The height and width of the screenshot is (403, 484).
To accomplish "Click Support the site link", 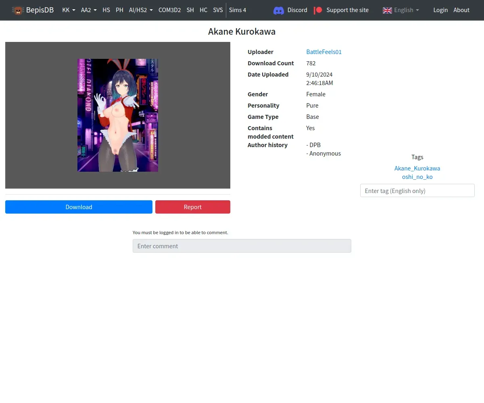I will point(347,10).
